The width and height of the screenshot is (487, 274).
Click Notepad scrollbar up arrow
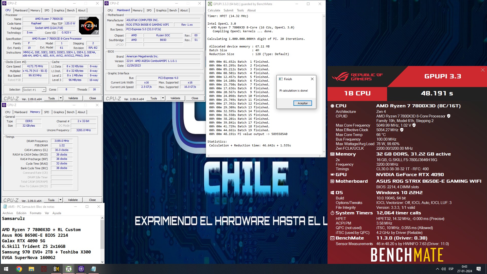click(x=102, y=218)
